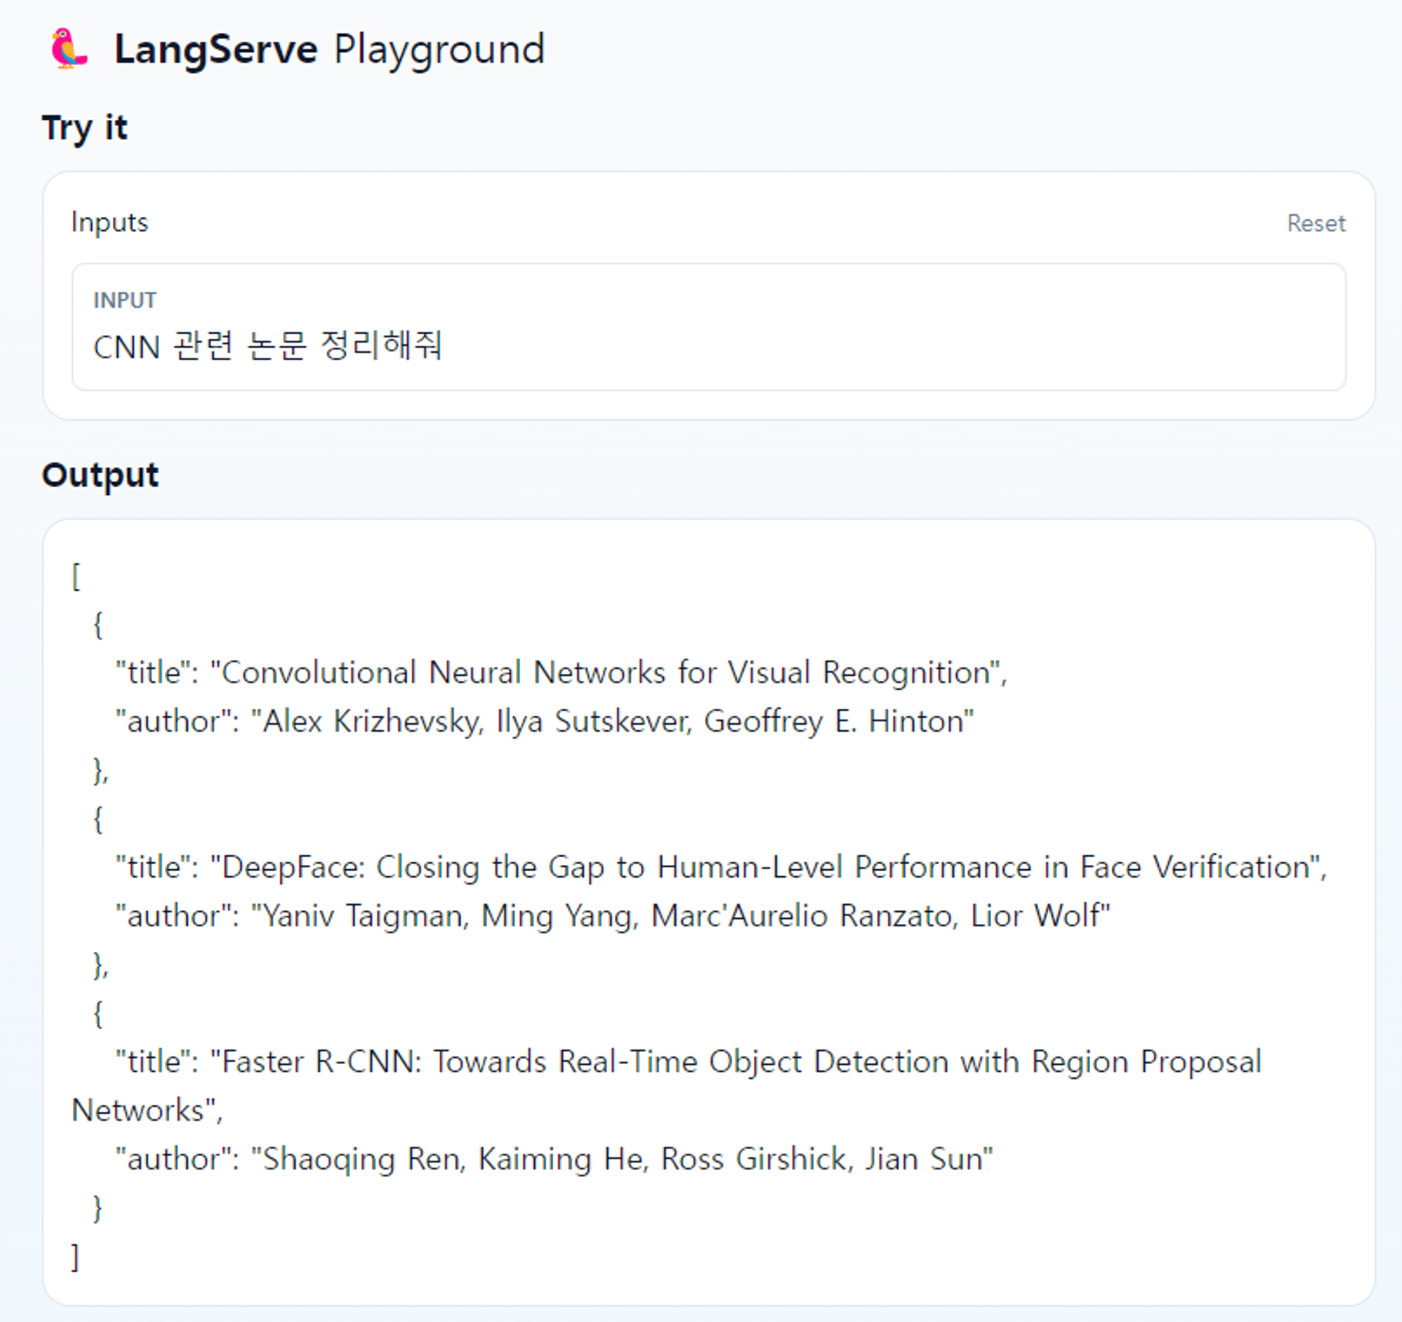Click the LangServe parrot logo icon
1402x1322 pixels.
coord(69,48)
